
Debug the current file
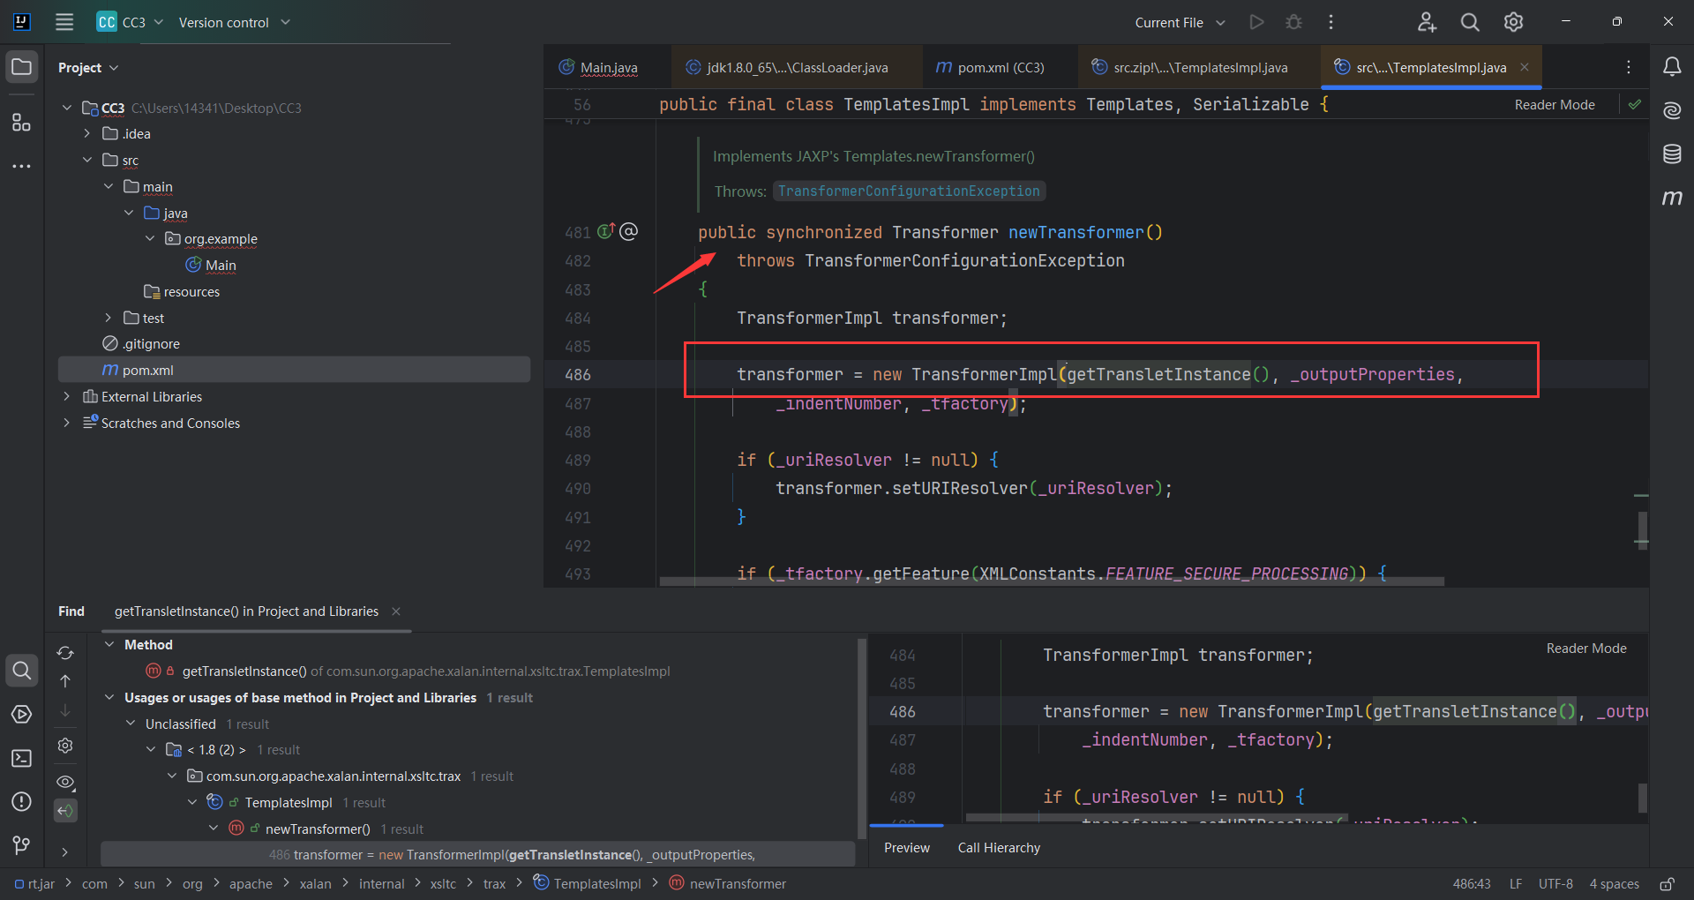(x=1293, y=22)
